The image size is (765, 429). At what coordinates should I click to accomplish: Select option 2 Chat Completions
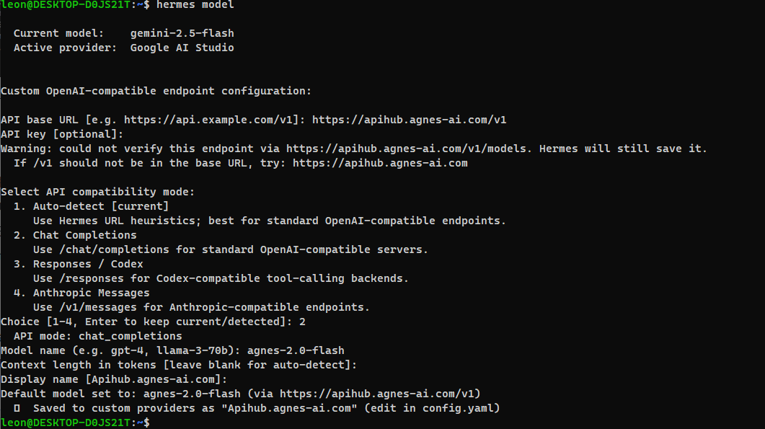pyautogui.click(x=75, y=235)
